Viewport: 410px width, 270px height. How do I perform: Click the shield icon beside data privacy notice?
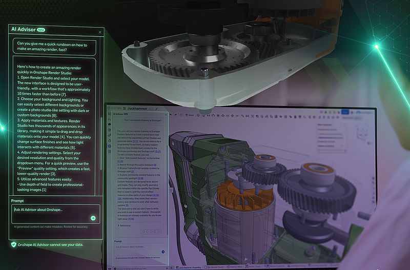tap(13, 244)
